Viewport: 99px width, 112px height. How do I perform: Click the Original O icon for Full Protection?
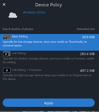click(7, 70)
